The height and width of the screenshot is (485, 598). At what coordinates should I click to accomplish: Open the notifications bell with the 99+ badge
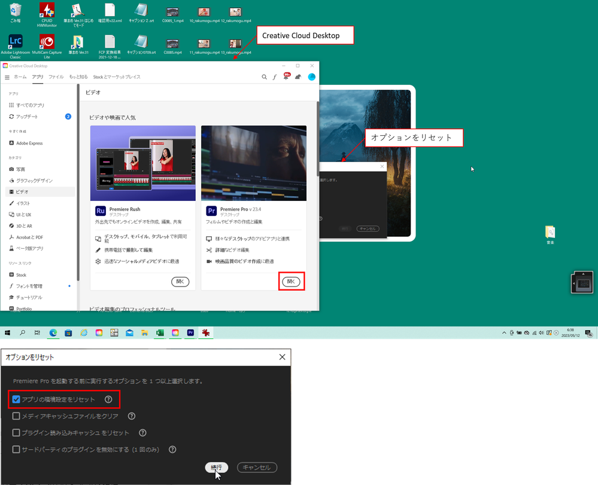pos(286,77)
